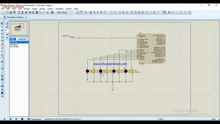Open the Design menu
This screenshot has height=124, width=220.
coord(27,9)
